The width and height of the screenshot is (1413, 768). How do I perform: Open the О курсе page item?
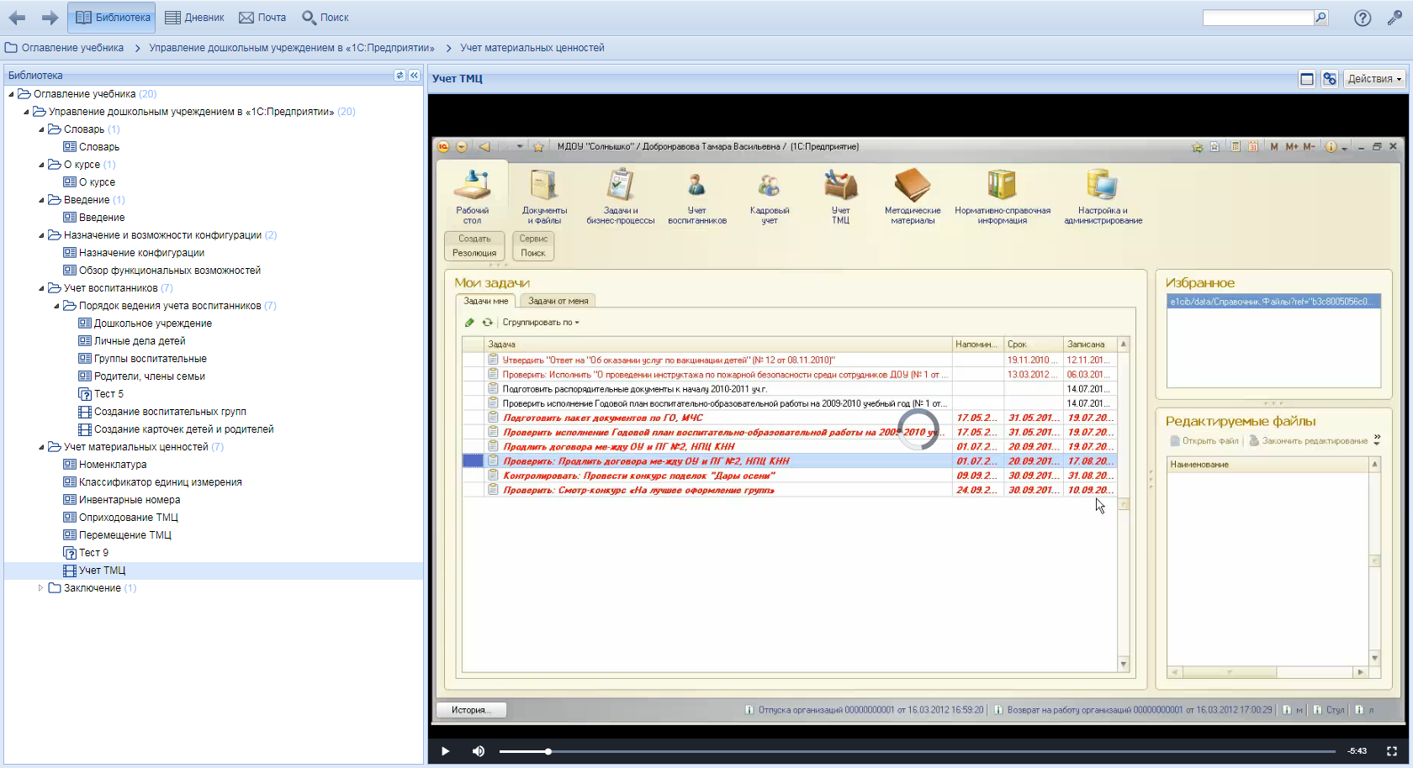click(97, 182)
